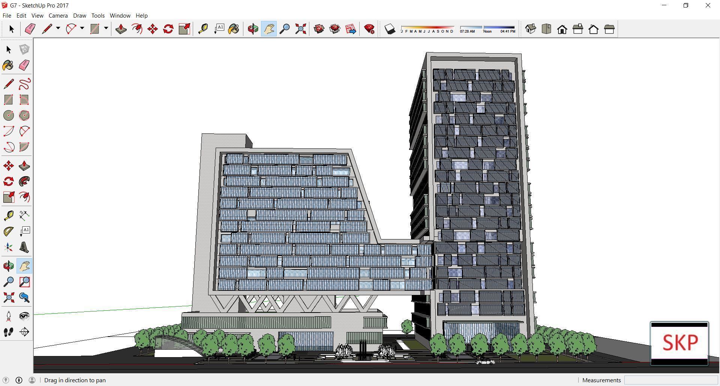Select the Pie tool in left toolbar

coord(24,147)
